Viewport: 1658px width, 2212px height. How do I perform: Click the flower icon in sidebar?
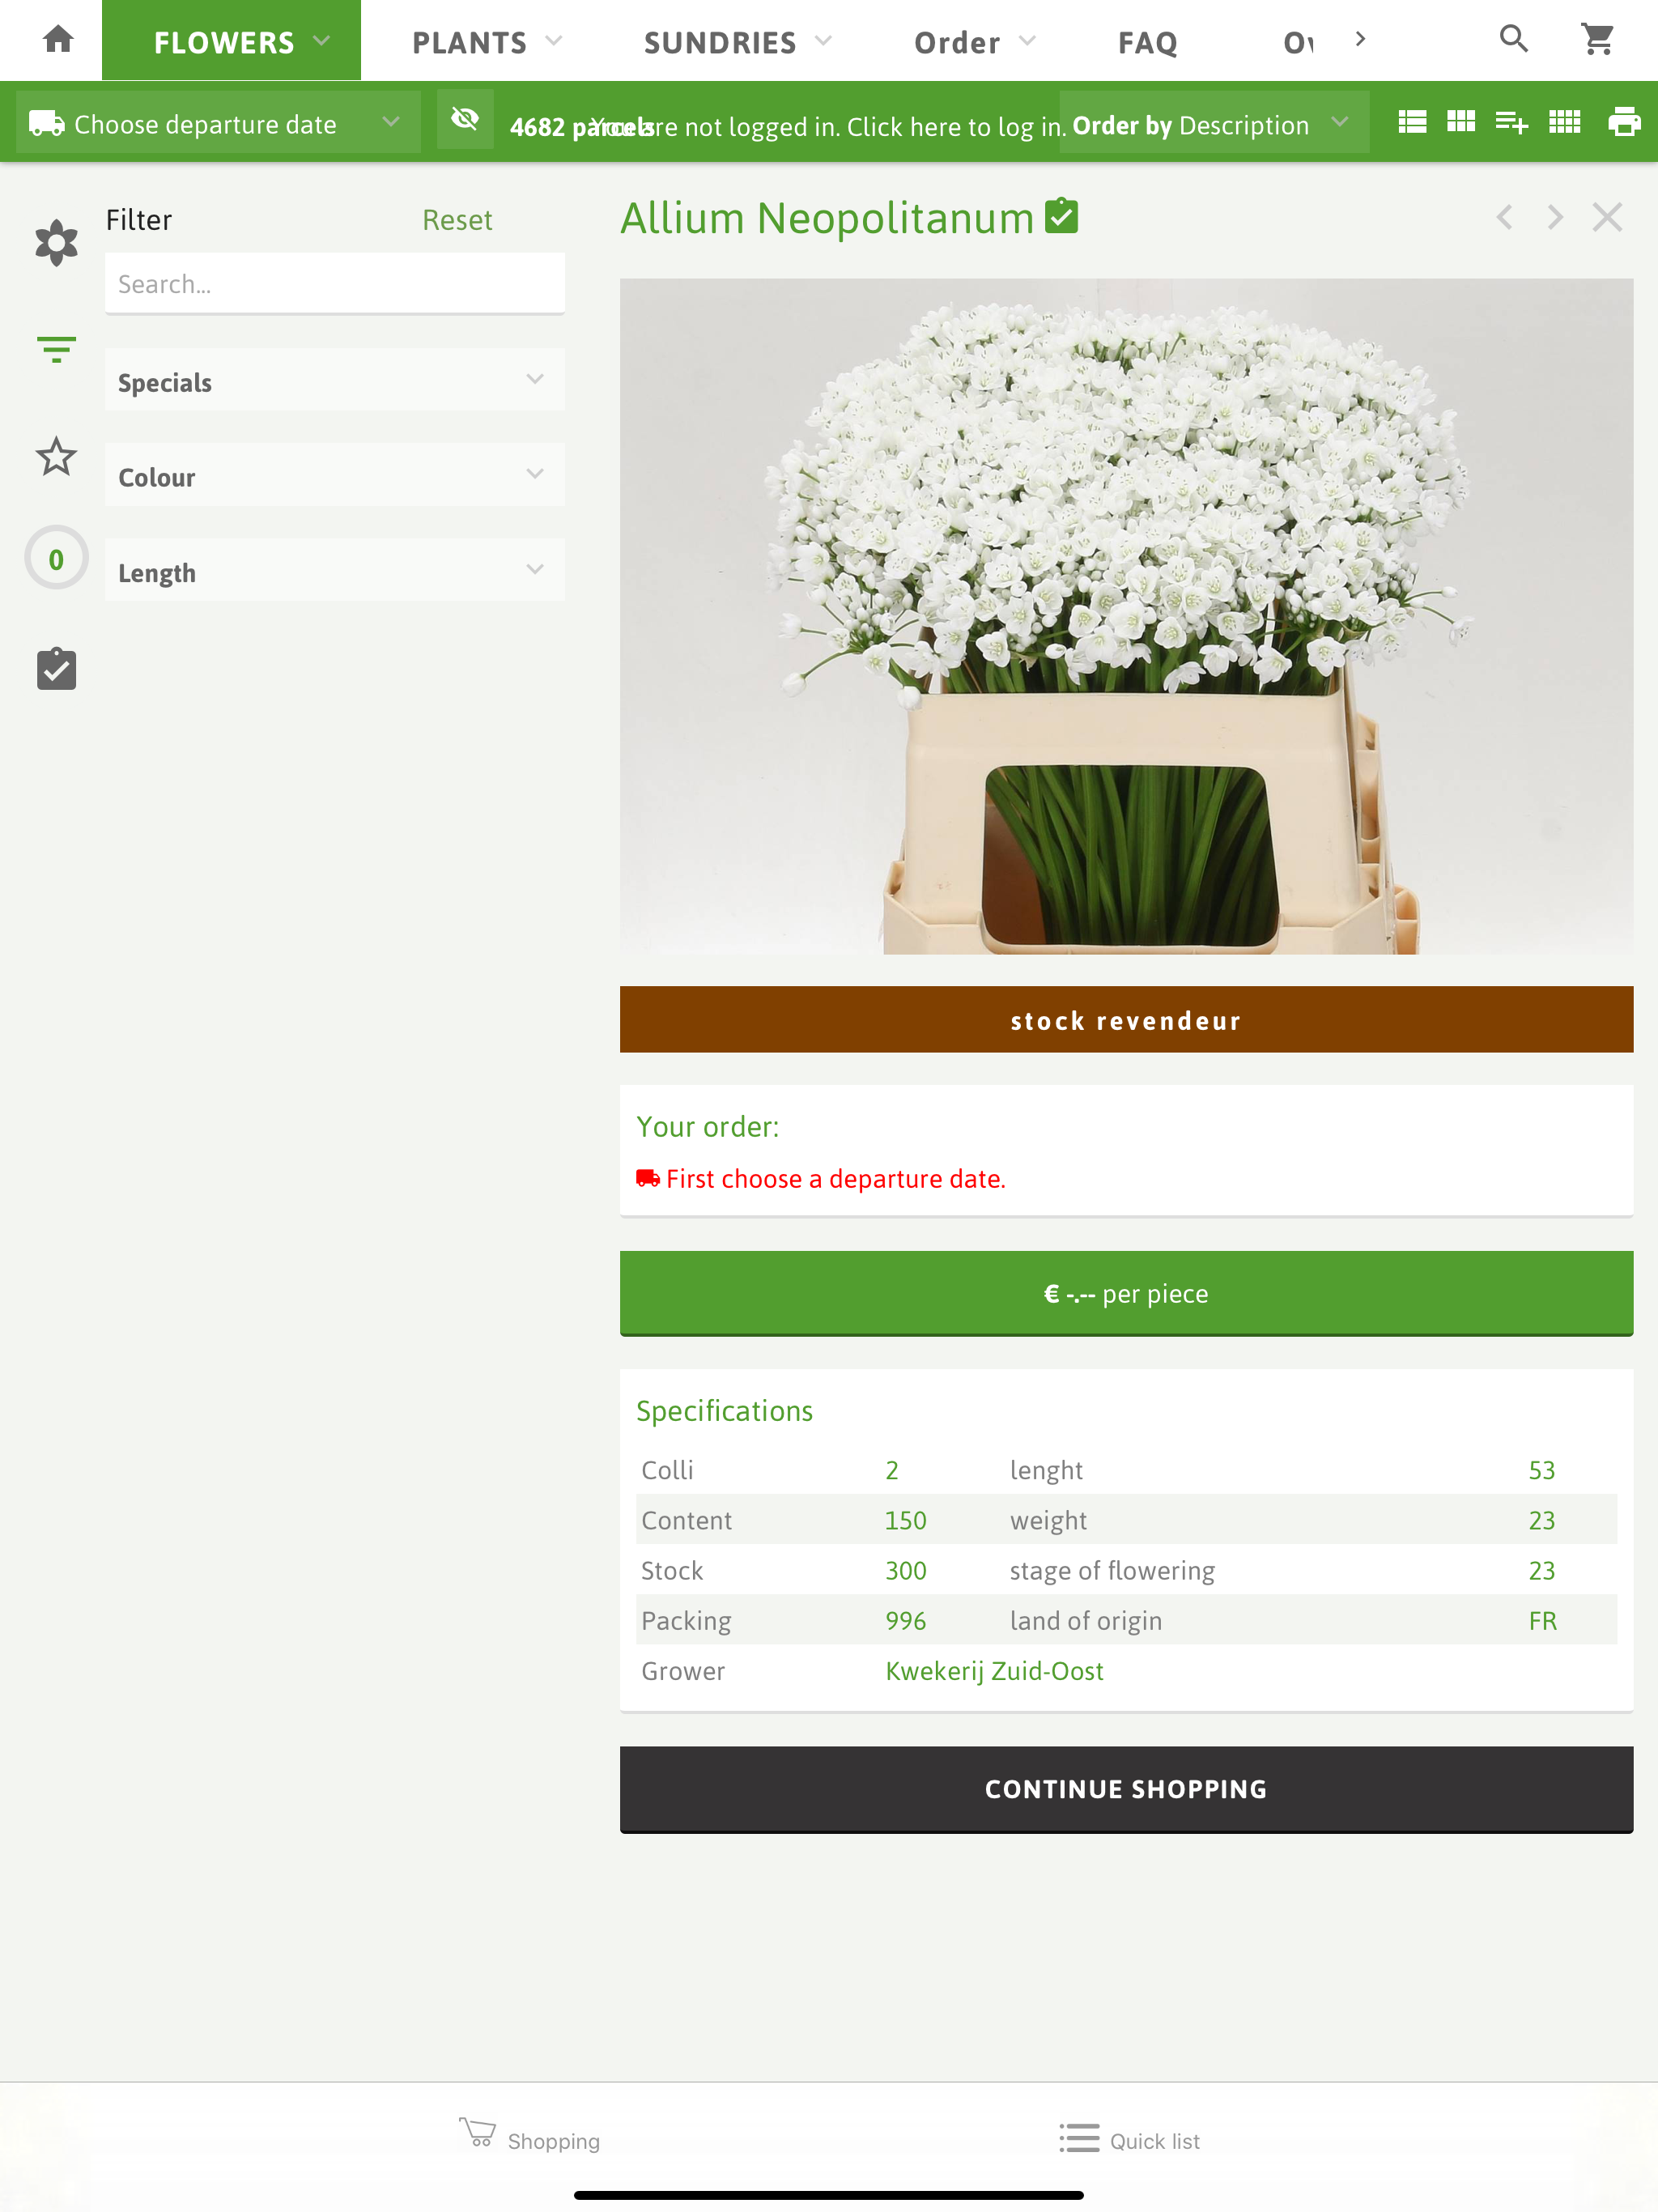coord(57,243)
